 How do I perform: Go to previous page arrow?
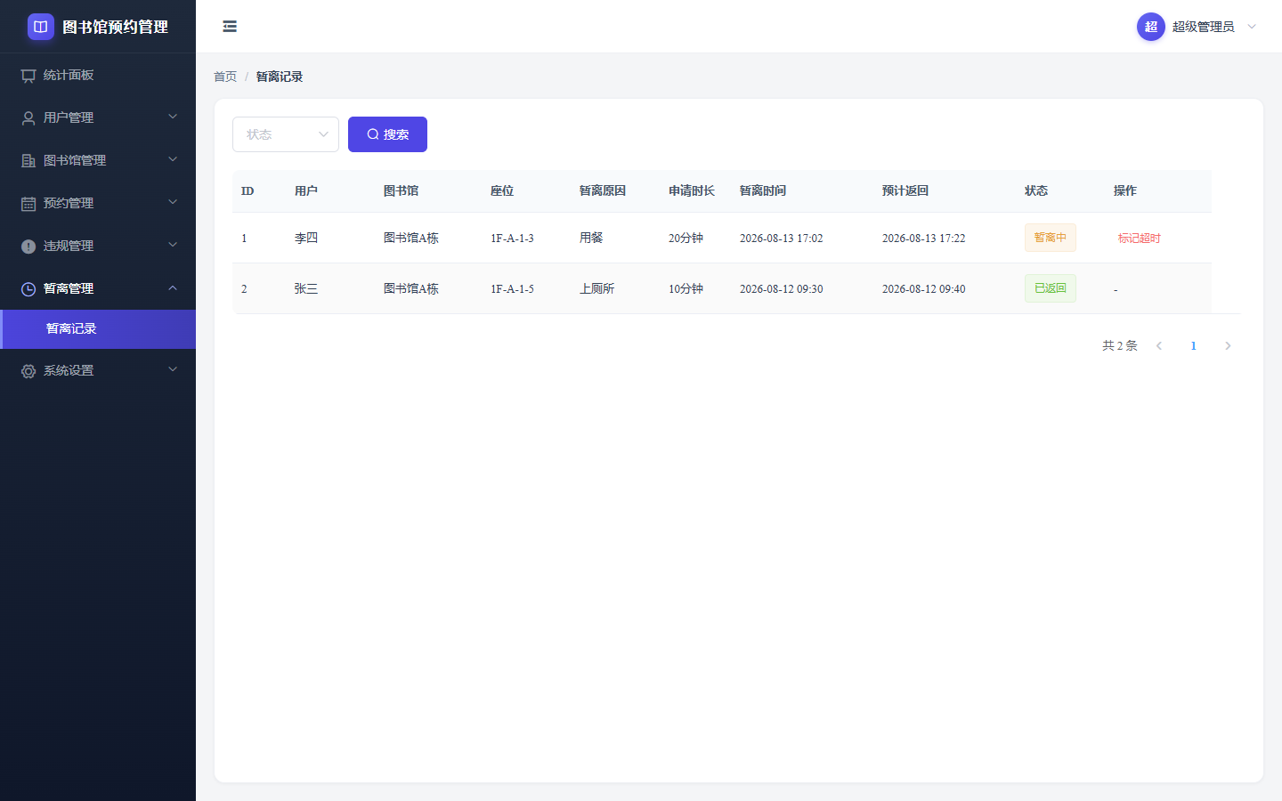(1159, 345)
